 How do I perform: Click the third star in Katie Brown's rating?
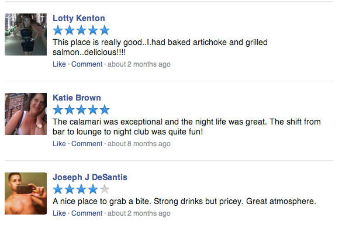[x=81, y=109]
